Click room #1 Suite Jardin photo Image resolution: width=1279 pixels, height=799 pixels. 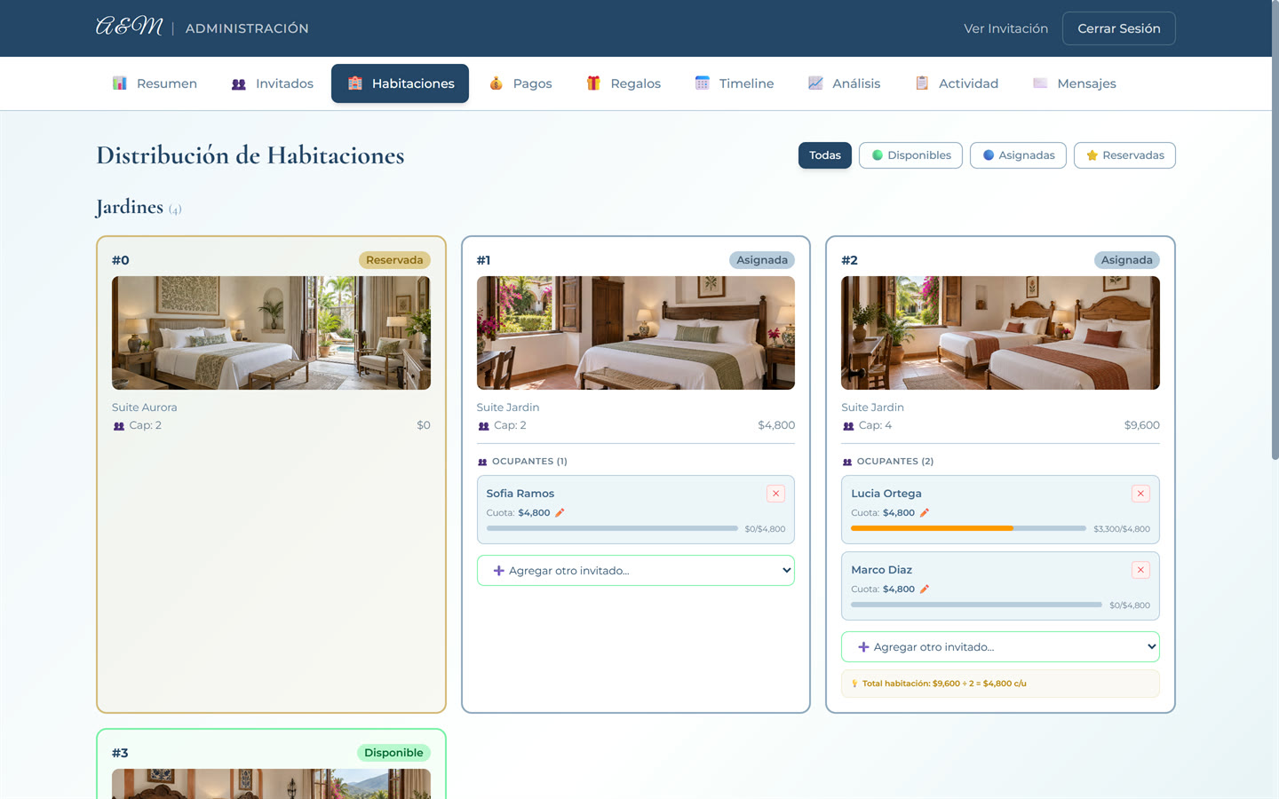tap(636, 333)
